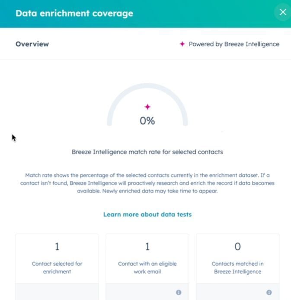Click the gray footer of enrichment card
The width and height of the screenshot is (291, 300).
coord(57,292)
